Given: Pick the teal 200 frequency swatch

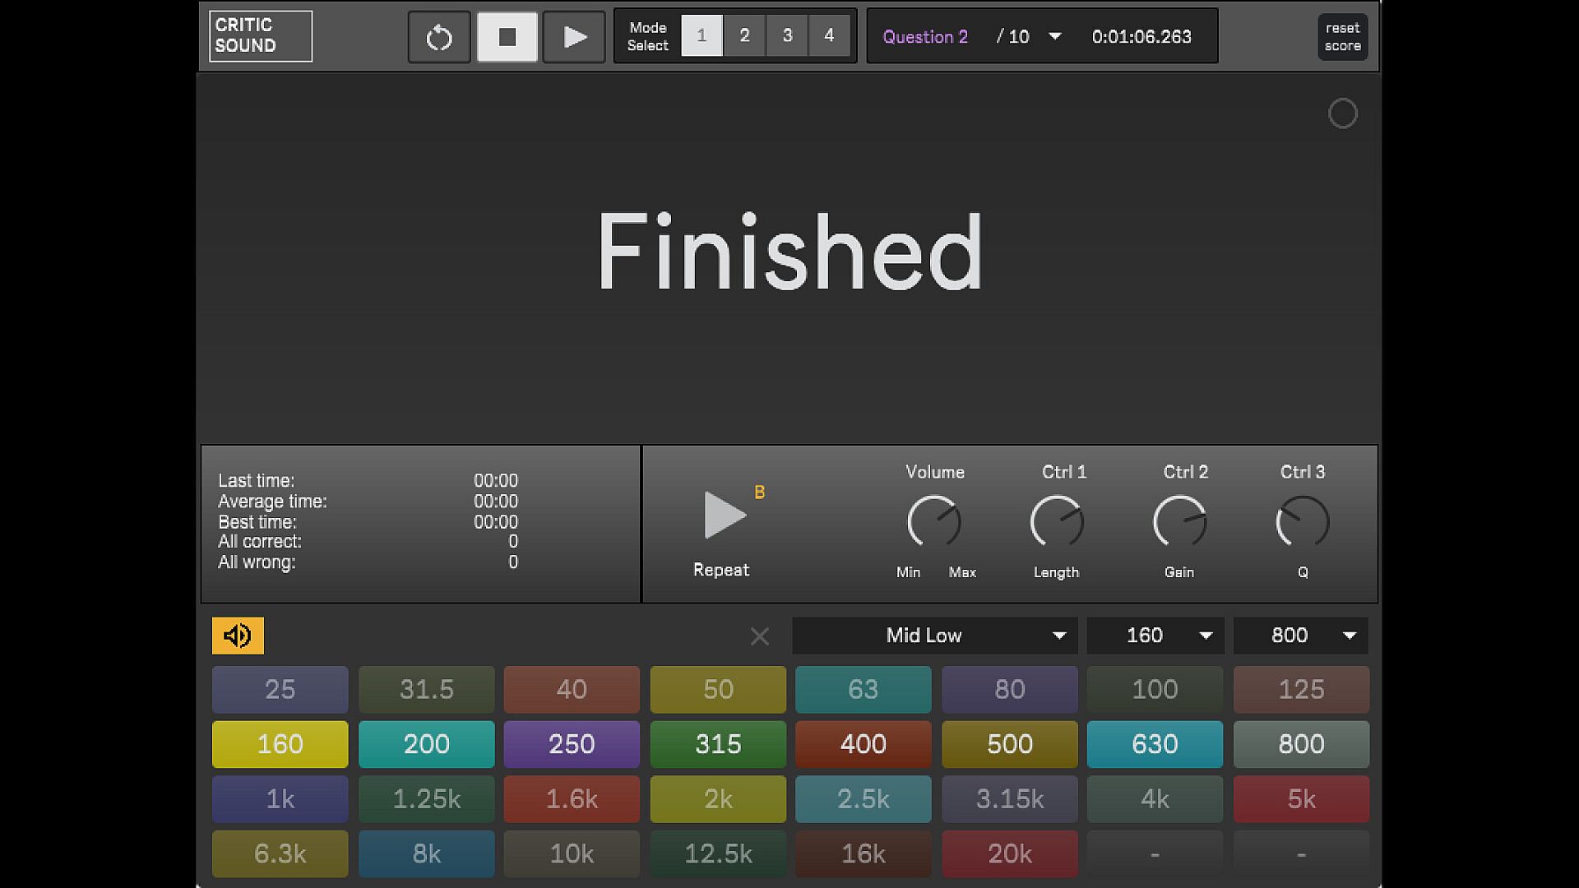Looking at the screenshot, I should click(426, 744).
